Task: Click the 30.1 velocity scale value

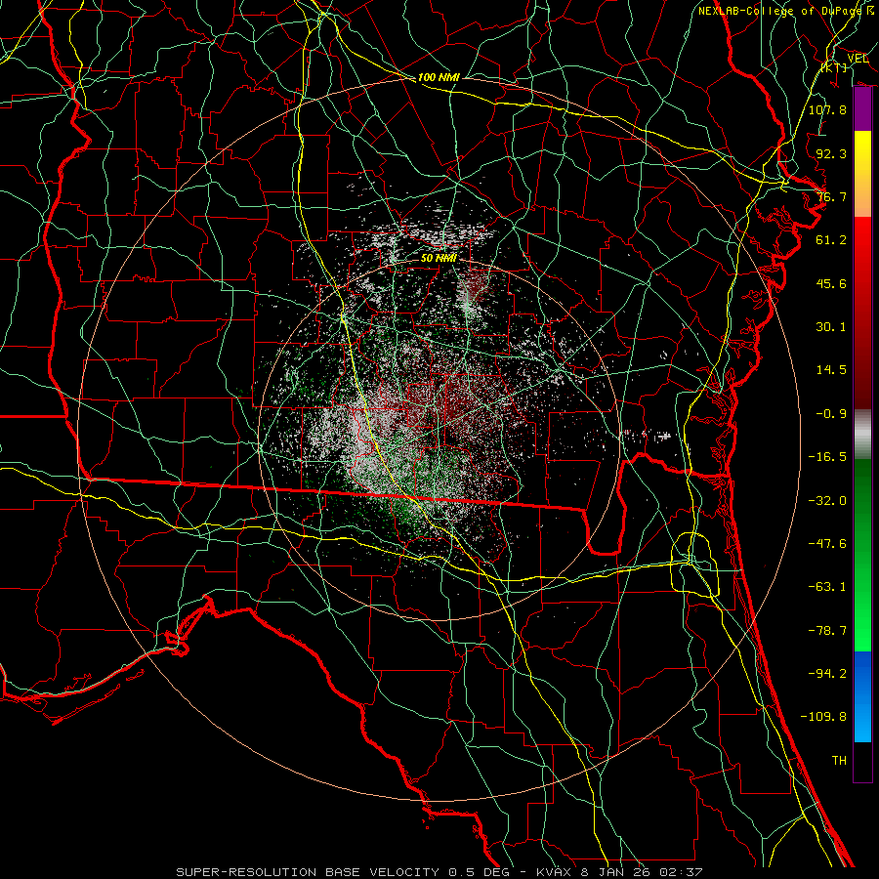Action: pyautogui.click(x=831, y=327)
